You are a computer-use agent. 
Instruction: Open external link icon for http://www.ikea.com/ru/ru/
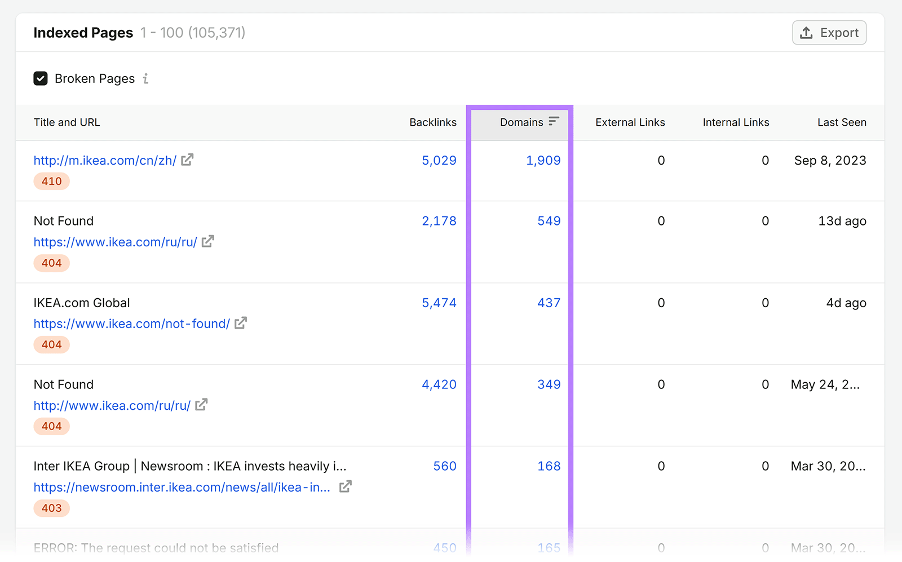(x=201, y=405)
